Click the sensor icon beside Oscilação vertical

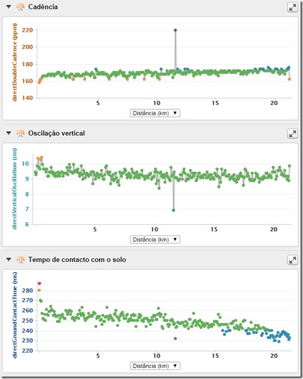tap(20, 133)
